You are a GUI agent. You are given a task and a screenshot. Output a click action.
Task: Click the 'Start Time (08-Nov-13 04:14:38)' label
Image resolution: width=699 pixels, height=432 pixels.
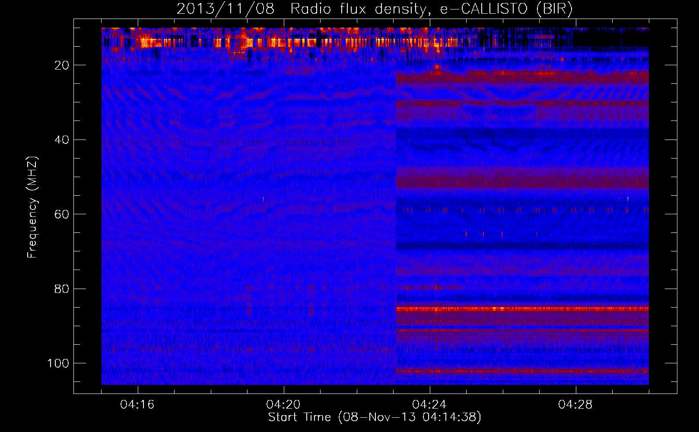point(375,417)
